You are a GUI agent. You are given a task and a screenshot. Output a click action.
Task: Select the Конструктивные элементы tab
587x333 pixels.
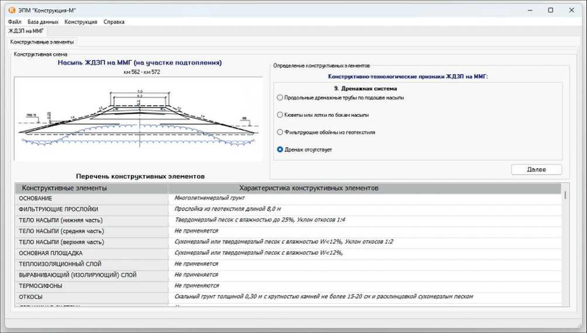pos(42,42)
